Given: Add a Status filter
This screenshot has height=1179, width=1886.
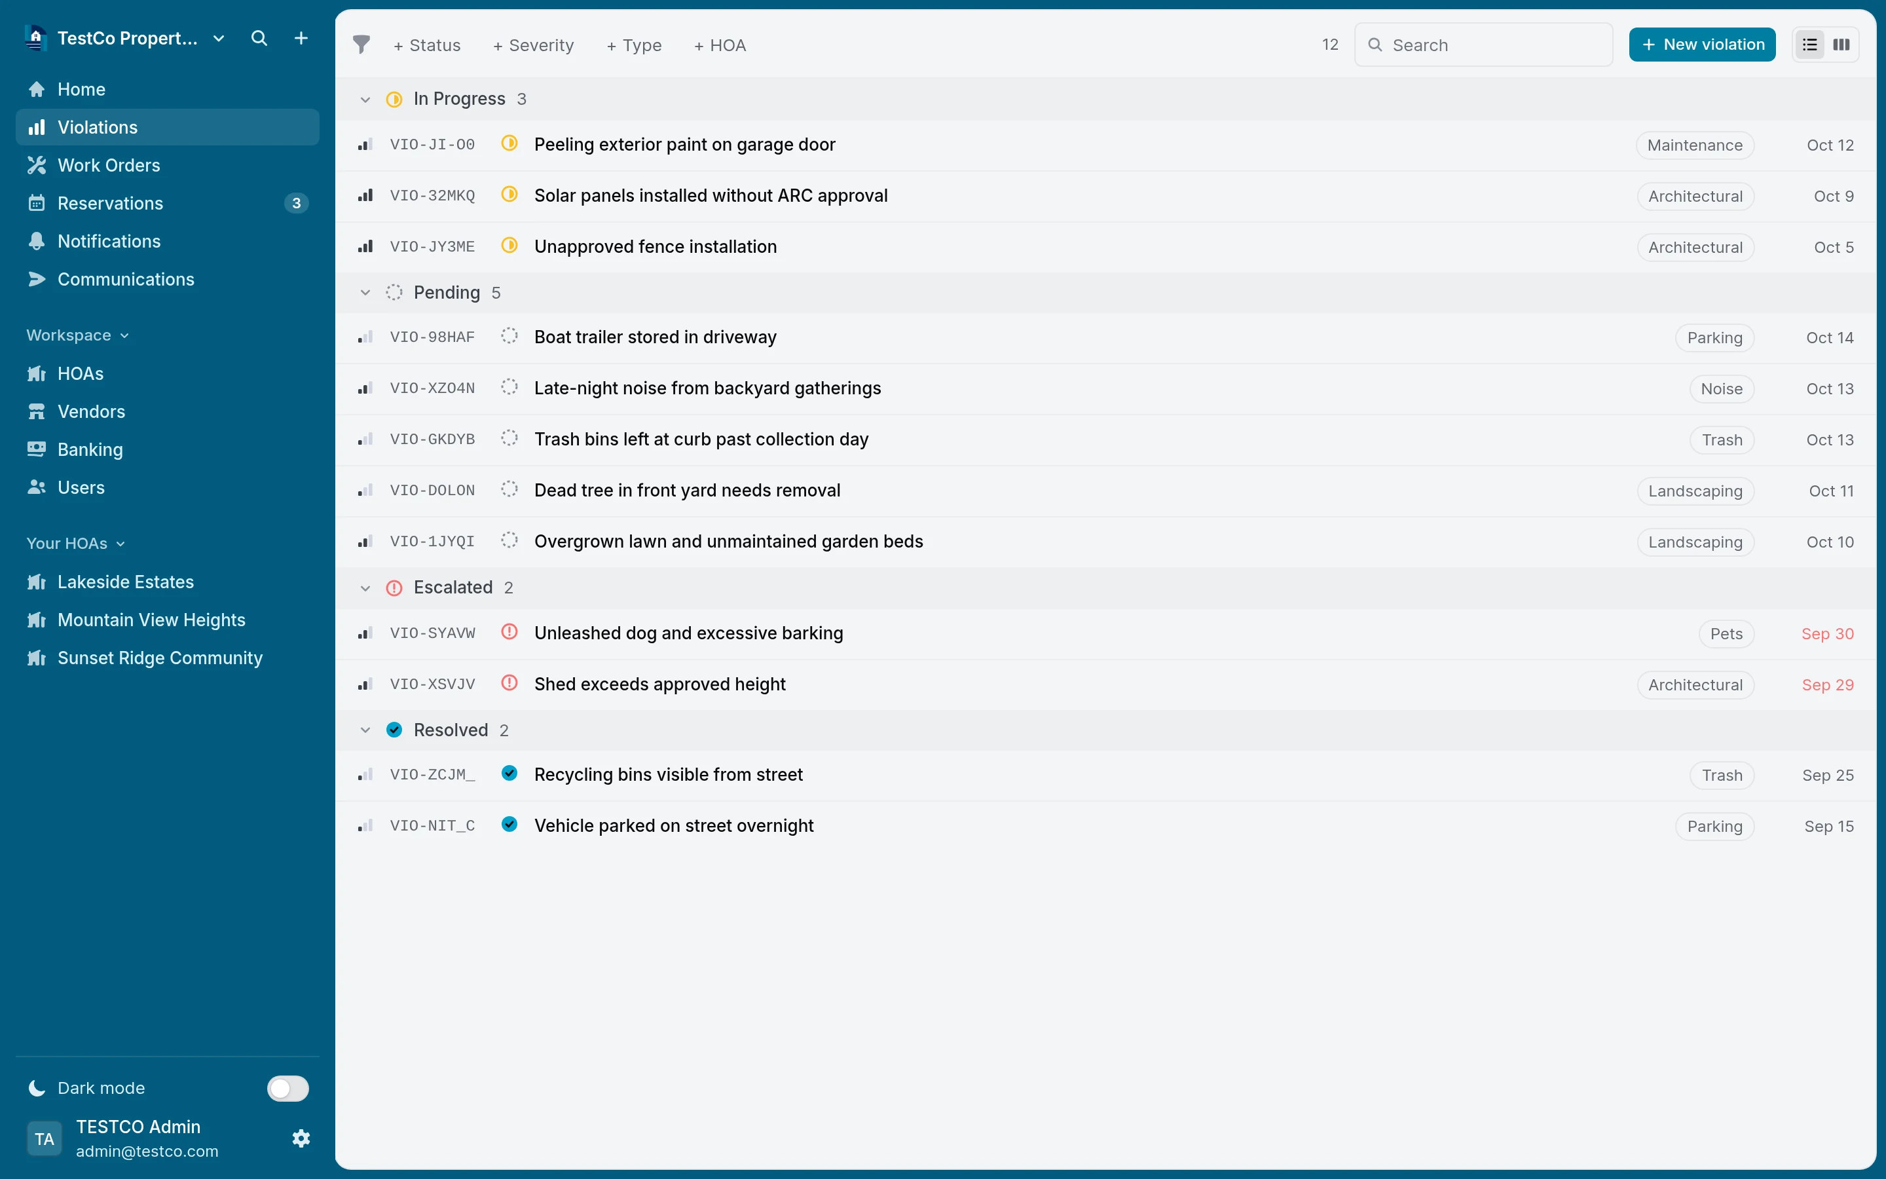Looking at the screenshot, I should (426, 45).
